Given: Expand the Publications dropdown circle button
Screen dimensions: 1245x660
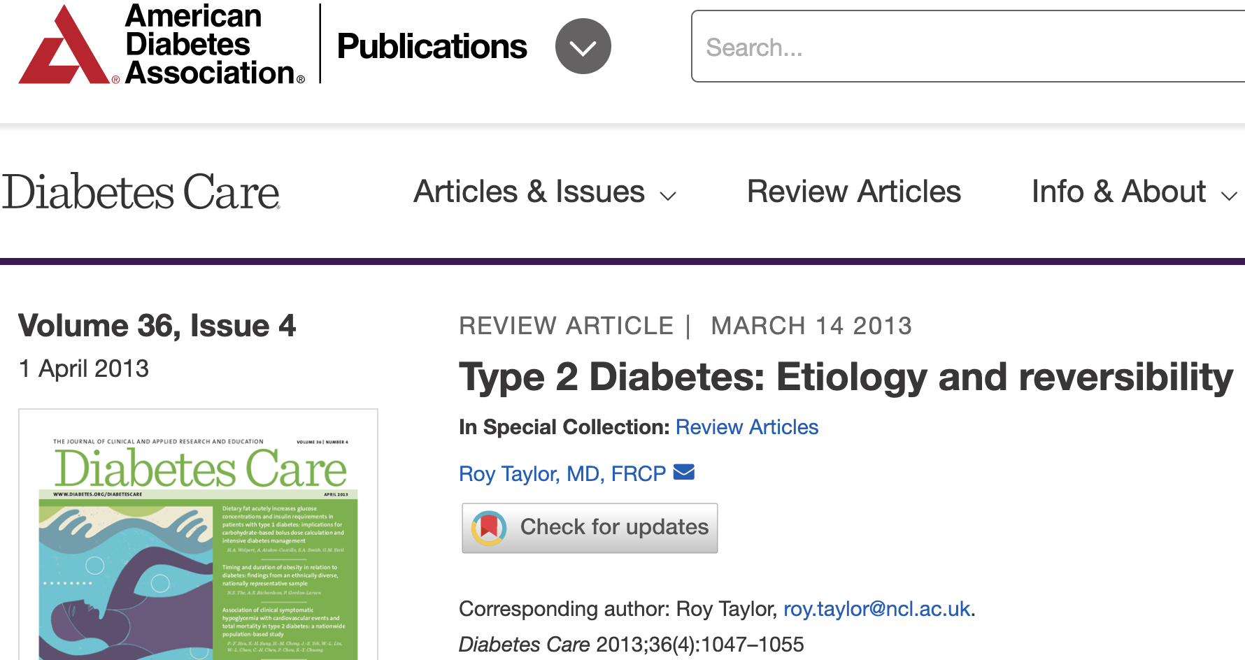Looking at the screenshot, I should [583, 47].
